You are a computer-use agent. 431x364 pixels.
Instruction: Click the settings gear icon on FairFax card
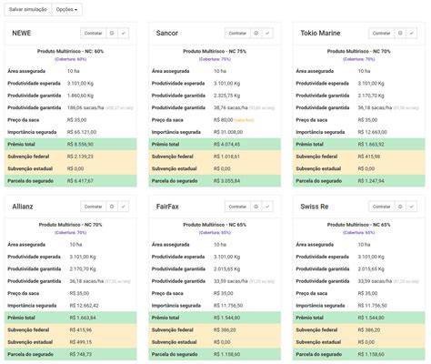256,207
